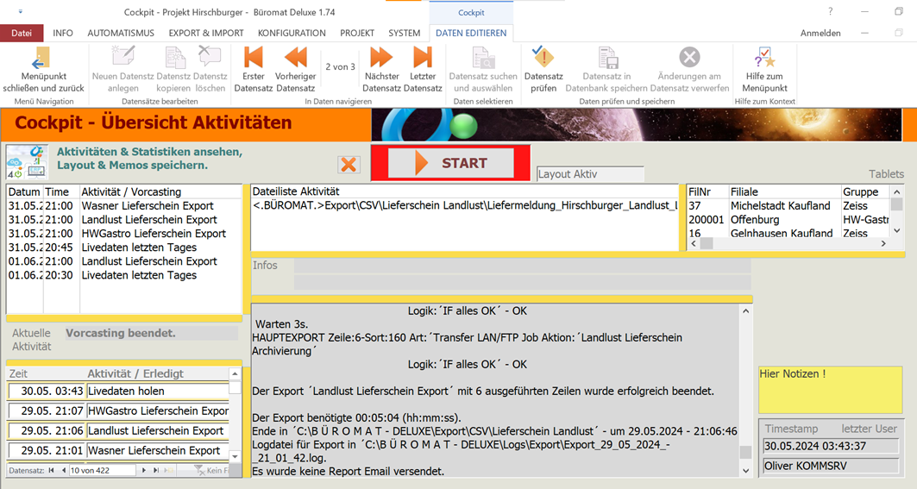The image size is (917, 489).
Task: Click Anmelden in the title area
Action: click(x=820, y=33)
